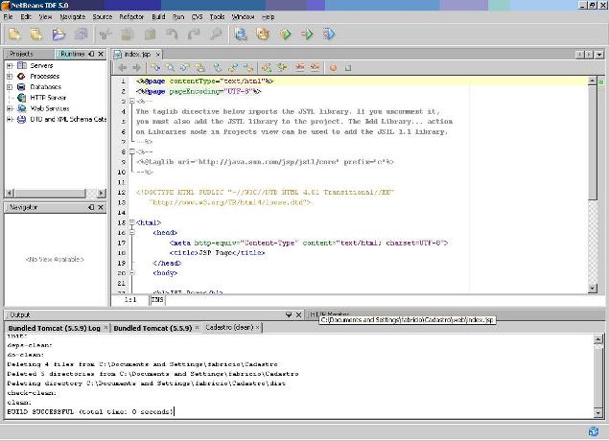Expand the Databases node in Runtime
The image size is (609, 441).
coord(10,87)
